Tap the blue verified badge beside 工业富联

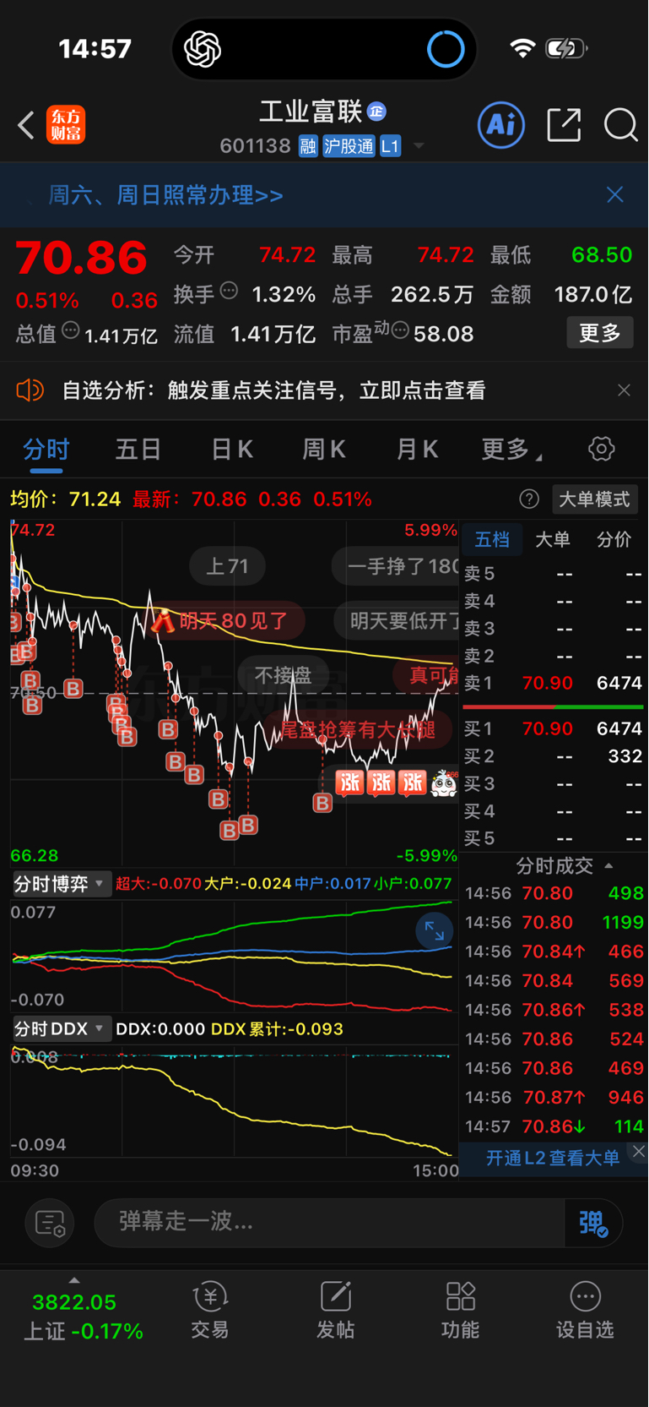[x=377, y=111]
